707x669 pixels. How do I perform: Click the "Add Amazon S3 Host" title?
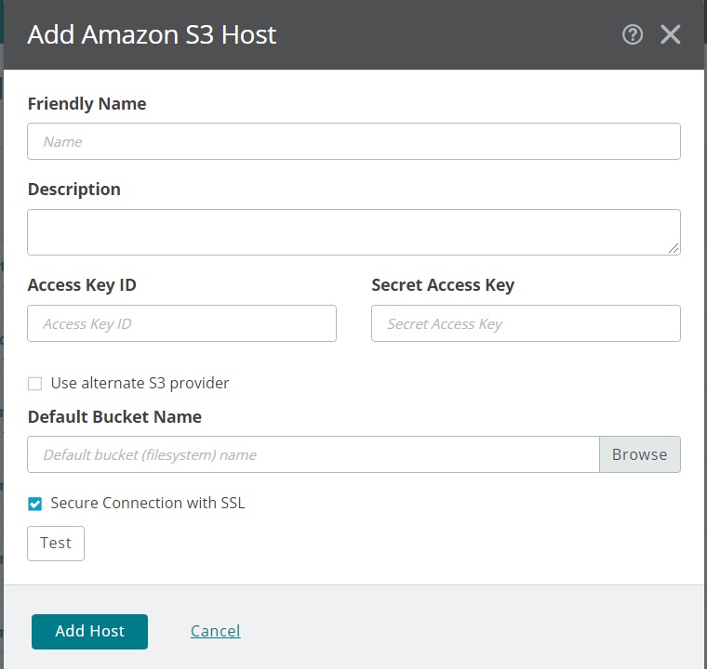[x=152, y=34]
